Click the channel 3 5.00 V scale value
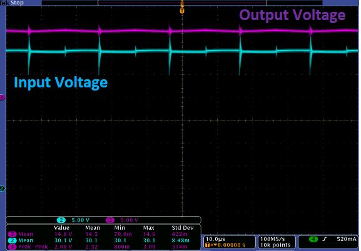The image size is (361, 251). (129, 220)
